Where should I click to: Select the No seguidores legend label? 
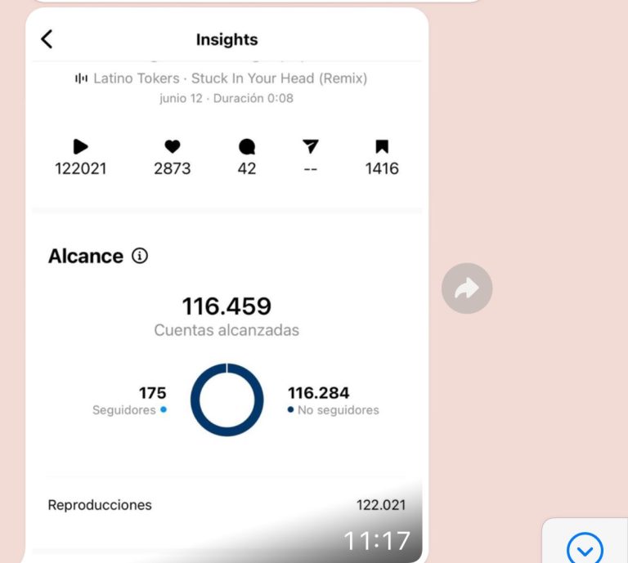[338, 410]
